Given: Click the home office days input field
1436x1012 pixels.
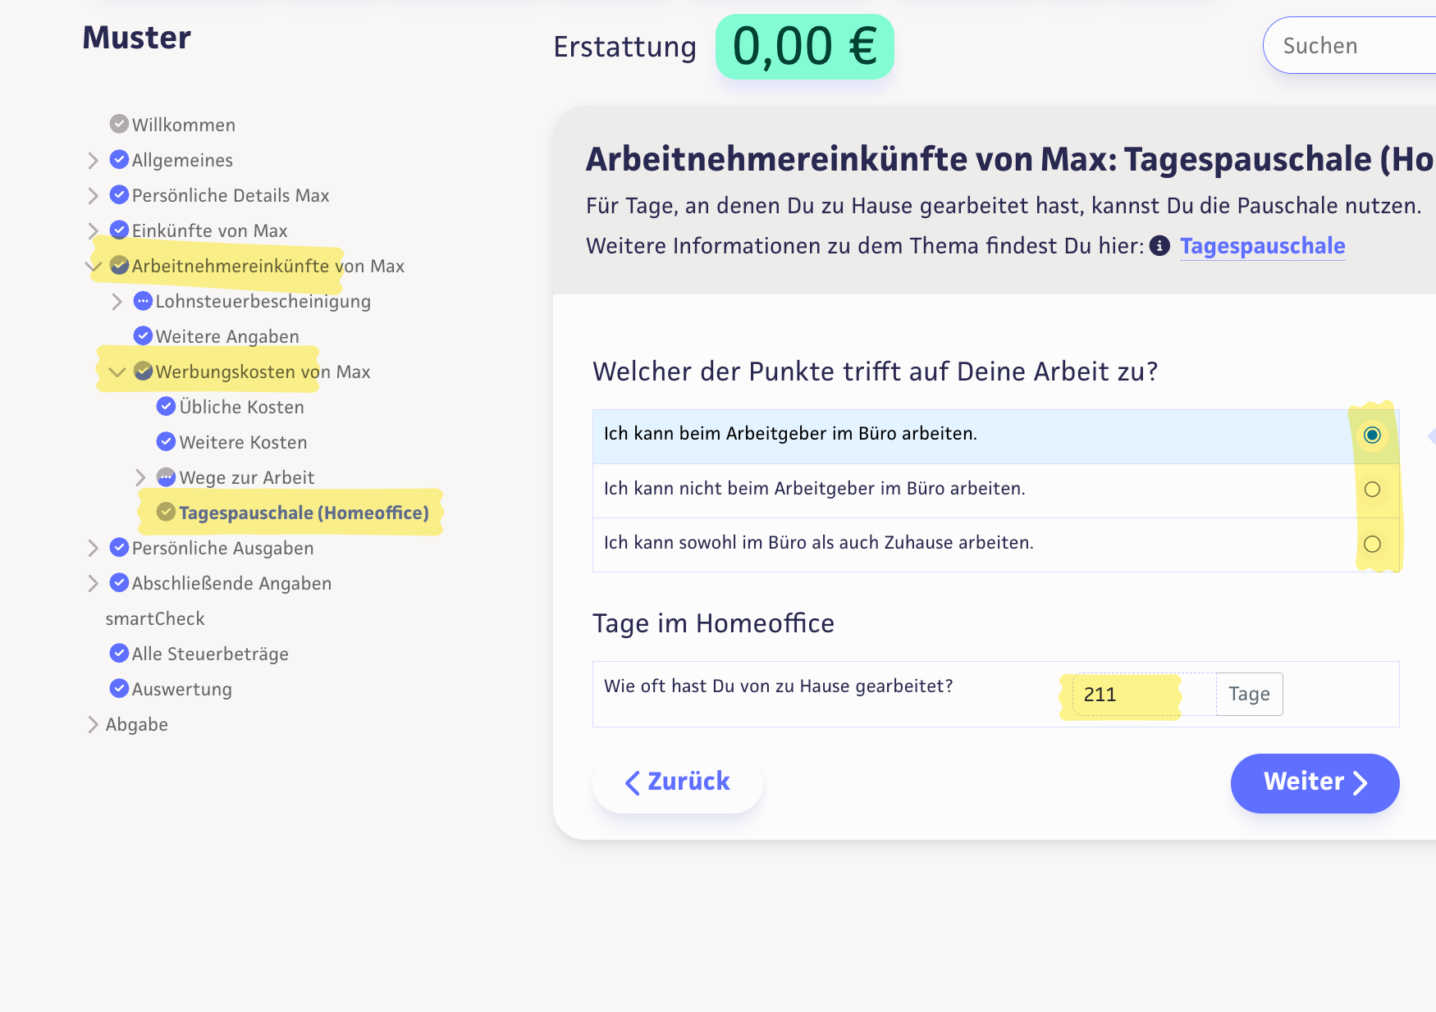Looking at the screenshot, I should (1142, 695).
